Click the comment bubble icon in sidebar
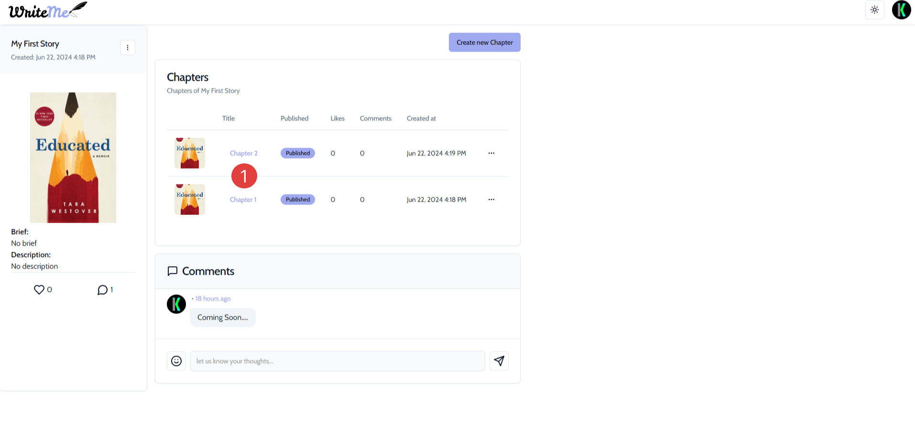Screen dimensions: 915x431 click(x=102, y=290)
